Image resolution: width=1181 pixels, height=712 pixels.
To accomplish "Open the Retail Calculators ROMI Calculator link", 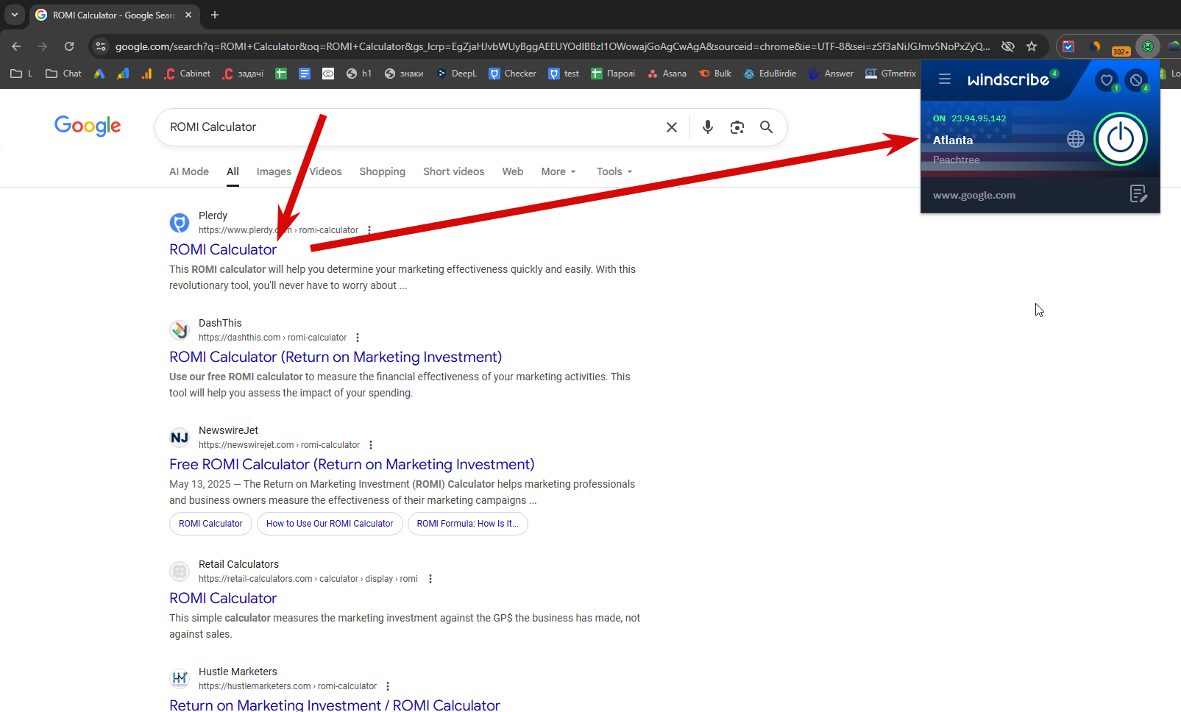I will click(x=223, y=598).
